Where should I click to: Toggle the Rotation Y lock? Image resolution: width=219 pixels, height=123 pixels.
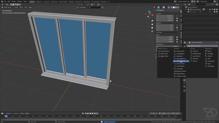pyautogui.click(x=177, y=27)
